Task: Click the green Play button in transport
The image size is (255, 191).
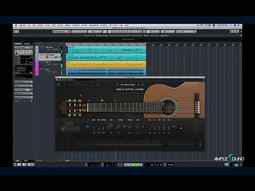Action: point(135,165)
